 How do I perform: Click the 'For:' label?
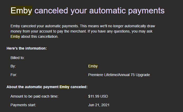14,75
